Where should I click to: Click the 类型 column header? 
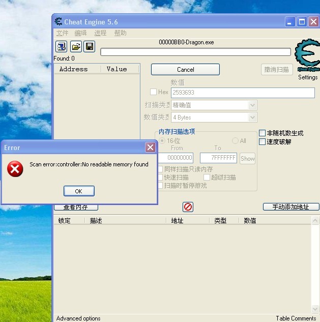coord(224,221)
